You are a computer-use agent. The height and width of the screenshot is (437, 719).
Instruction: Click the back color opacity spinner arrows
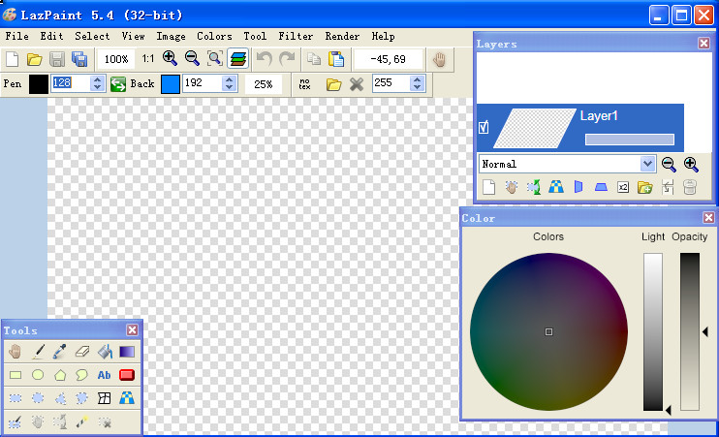coord(229,84)
